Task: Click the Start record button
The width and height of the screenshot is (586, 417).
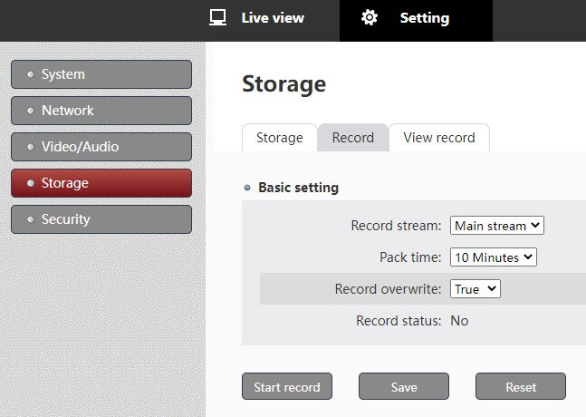Action: pyautogui.click(x=287, y=386)
